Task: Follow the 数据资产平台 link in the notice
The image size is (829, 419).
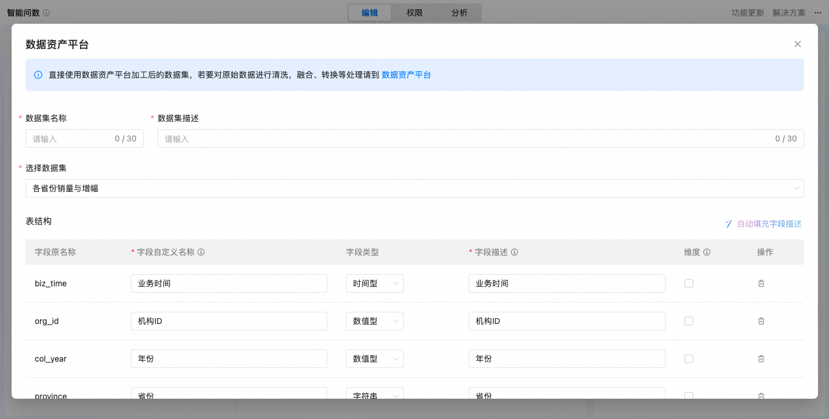Action: (407, 75)
